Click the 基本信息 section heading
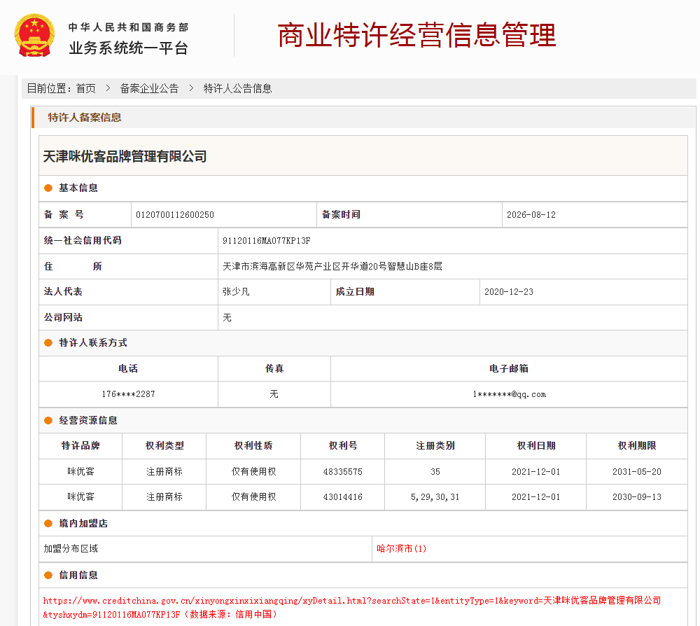This screenshot has width=700, height=626. (78, 188)
